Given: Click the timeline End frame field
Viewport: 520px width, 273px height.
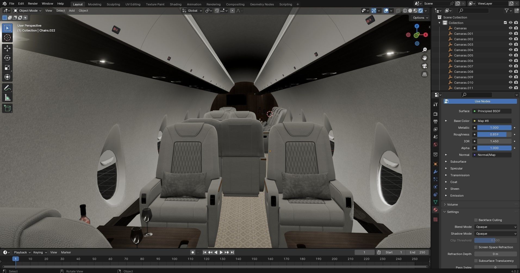Looking at the screenshot, I should pyautogui.click(x=417, y=252).
